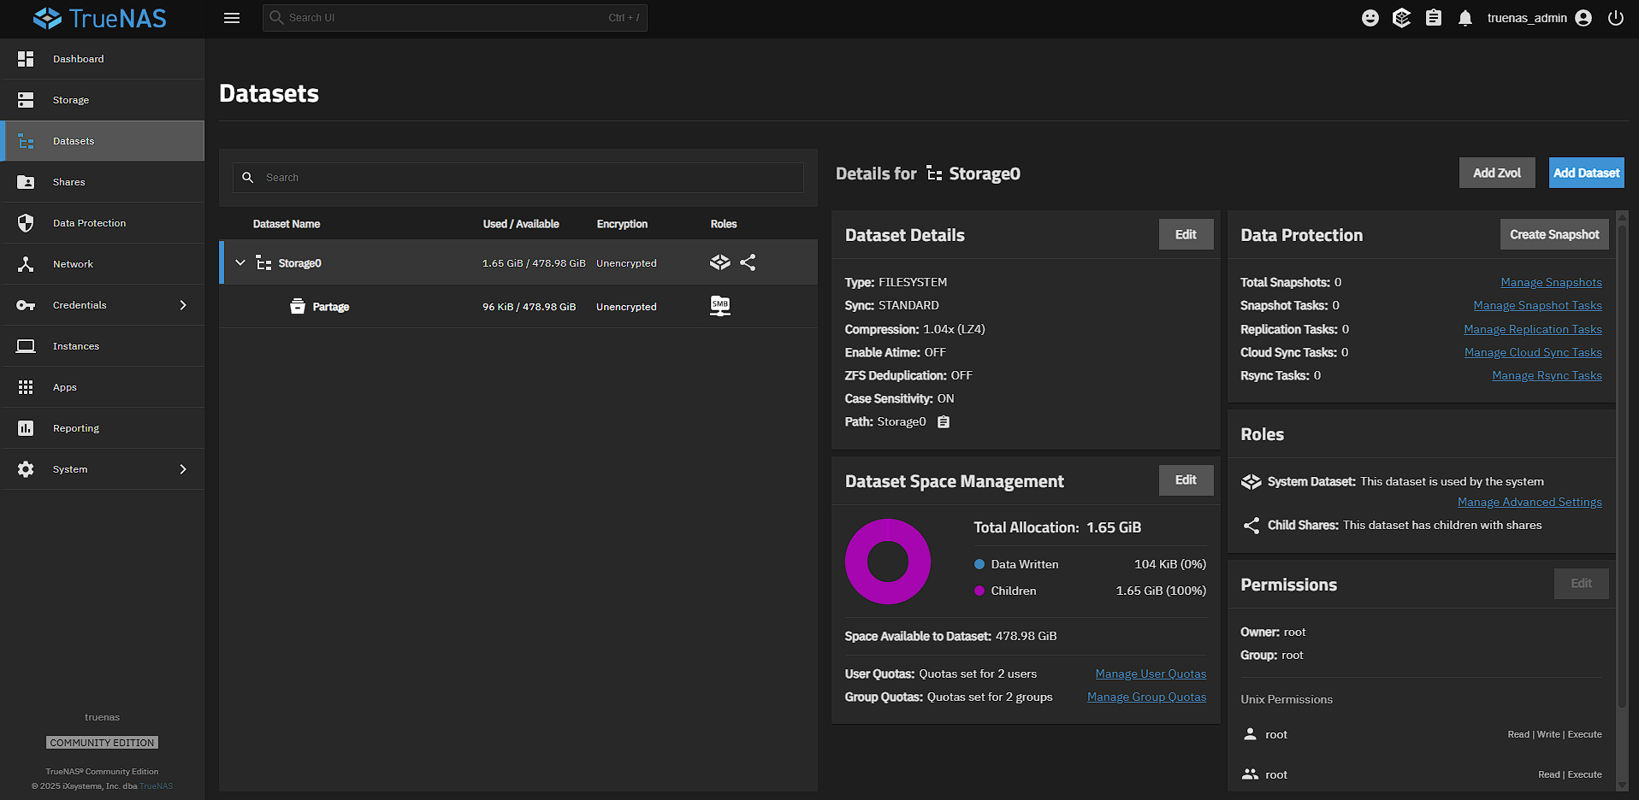Click the Partage SMB share role icon
Viewport: 1639px width, 800px height.
(720, 306)
